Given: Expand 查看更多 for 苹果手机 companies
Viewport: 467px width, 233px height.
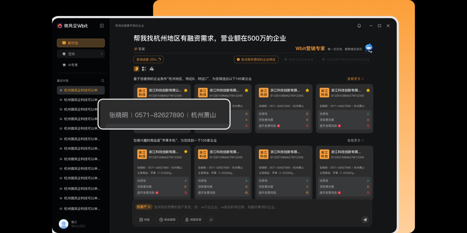Looking at the screenshot, I should pos(355,140).
